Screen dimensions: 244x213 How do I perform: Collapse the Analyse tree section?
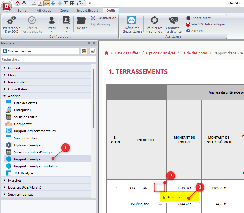coord(5,96)
